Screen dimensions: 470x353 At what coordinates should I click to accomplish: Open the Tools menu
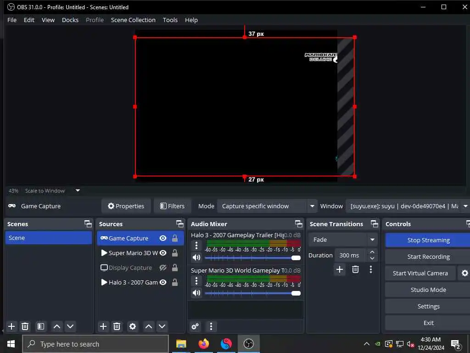click(170, 20)
